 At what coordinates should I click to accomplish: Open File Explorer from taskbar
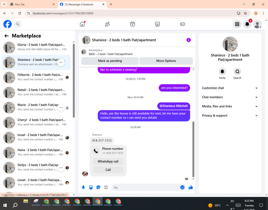26,201
